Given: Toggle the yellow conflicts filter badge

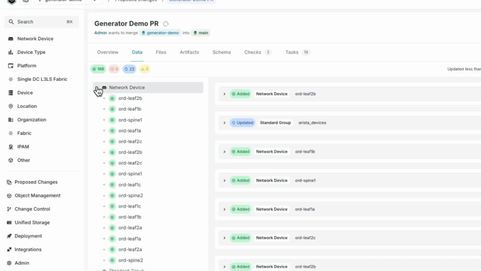Looking at the screenshot, I should pos(145,69).
